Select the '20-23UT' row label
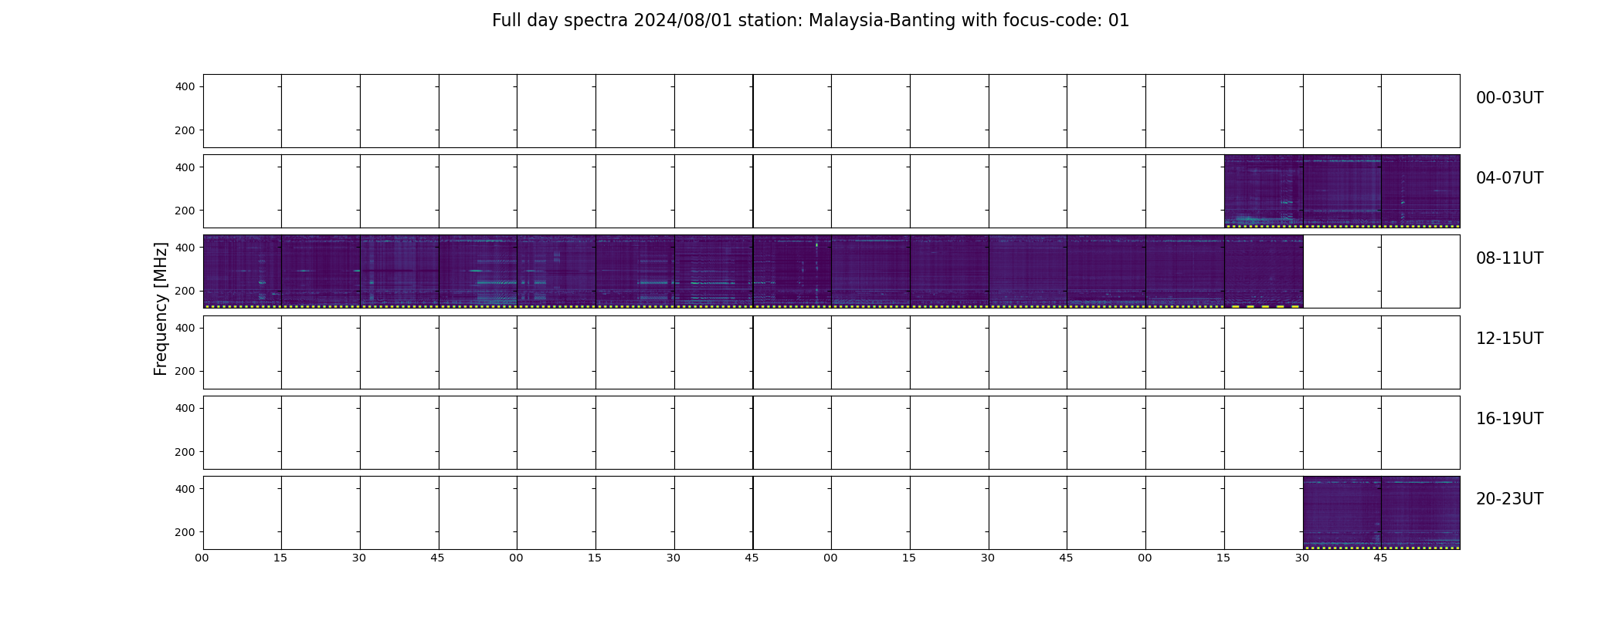This screenshot has height=617, width=1622. [x=1509, y=499]
